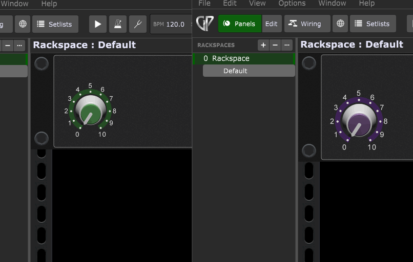Click the Gig Performer logo icon
The image size is (413, 262).
coord(205,24)
